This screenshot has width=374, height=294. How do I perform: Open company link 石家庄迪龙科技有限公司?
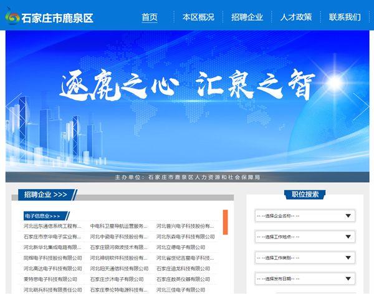(183, 268)
